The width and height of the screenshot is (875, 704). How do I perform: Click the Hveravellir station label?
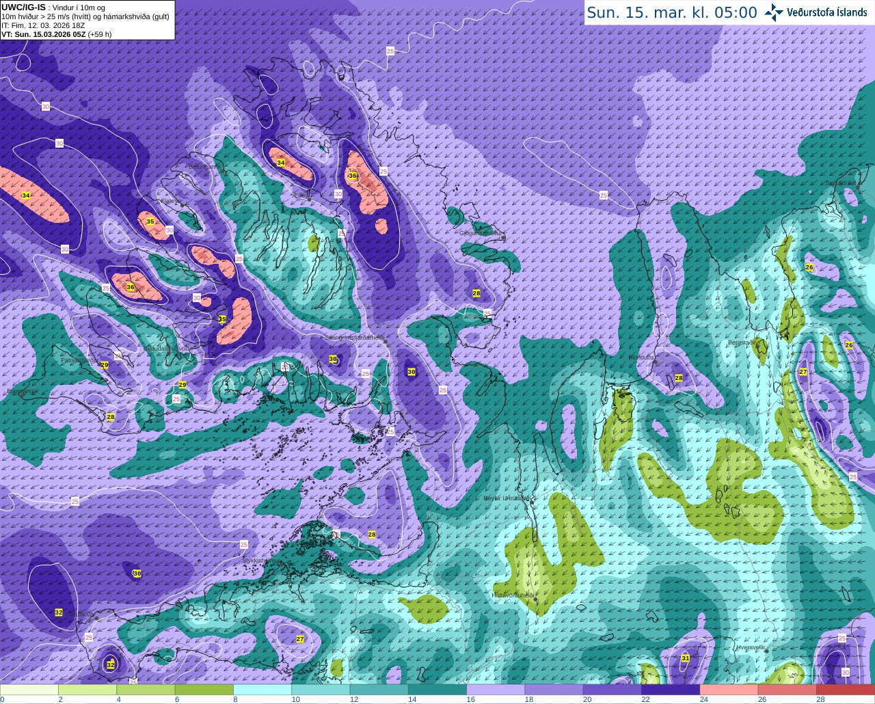pos(750,647)
